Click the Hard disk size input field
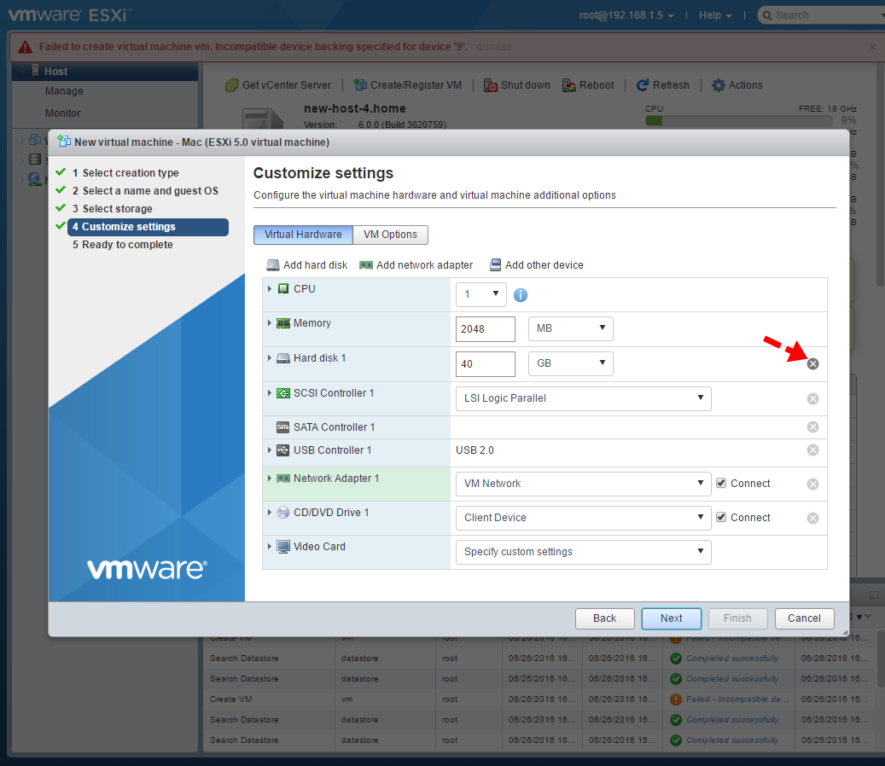Screen dimensions: 885x766 (486, 364)
